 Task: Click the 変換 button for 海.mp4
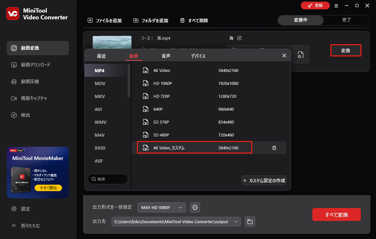pos(346,51)
